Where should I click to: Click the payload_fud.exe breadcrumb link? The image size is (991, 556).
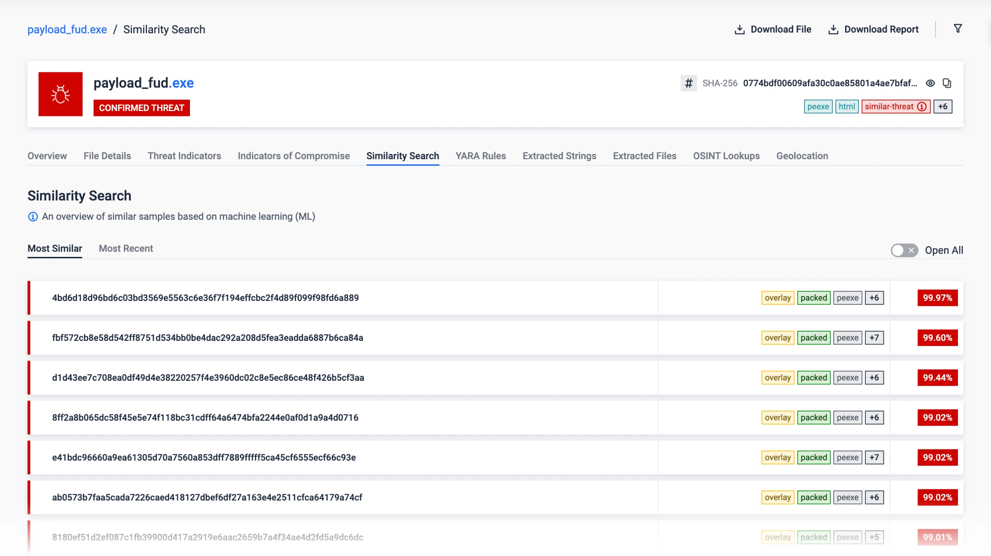(67, 30)
